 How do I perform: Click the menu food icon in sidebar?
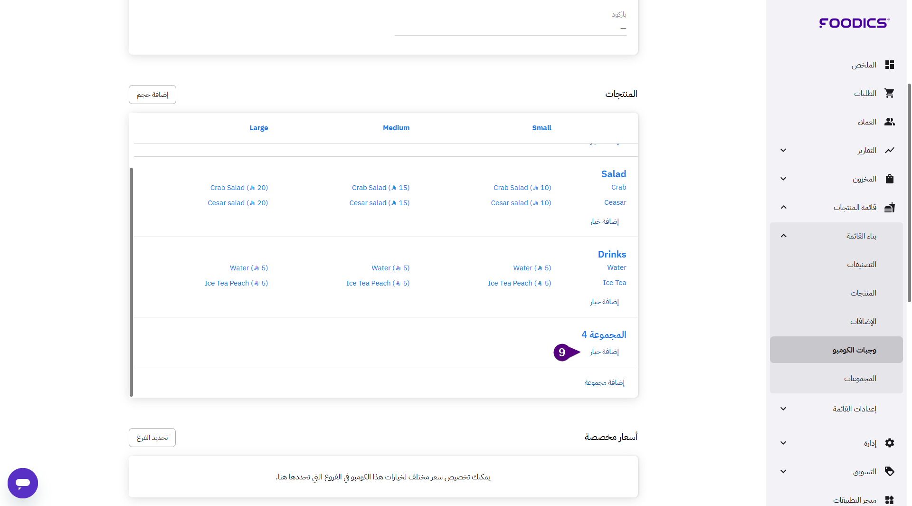[889, 207]
